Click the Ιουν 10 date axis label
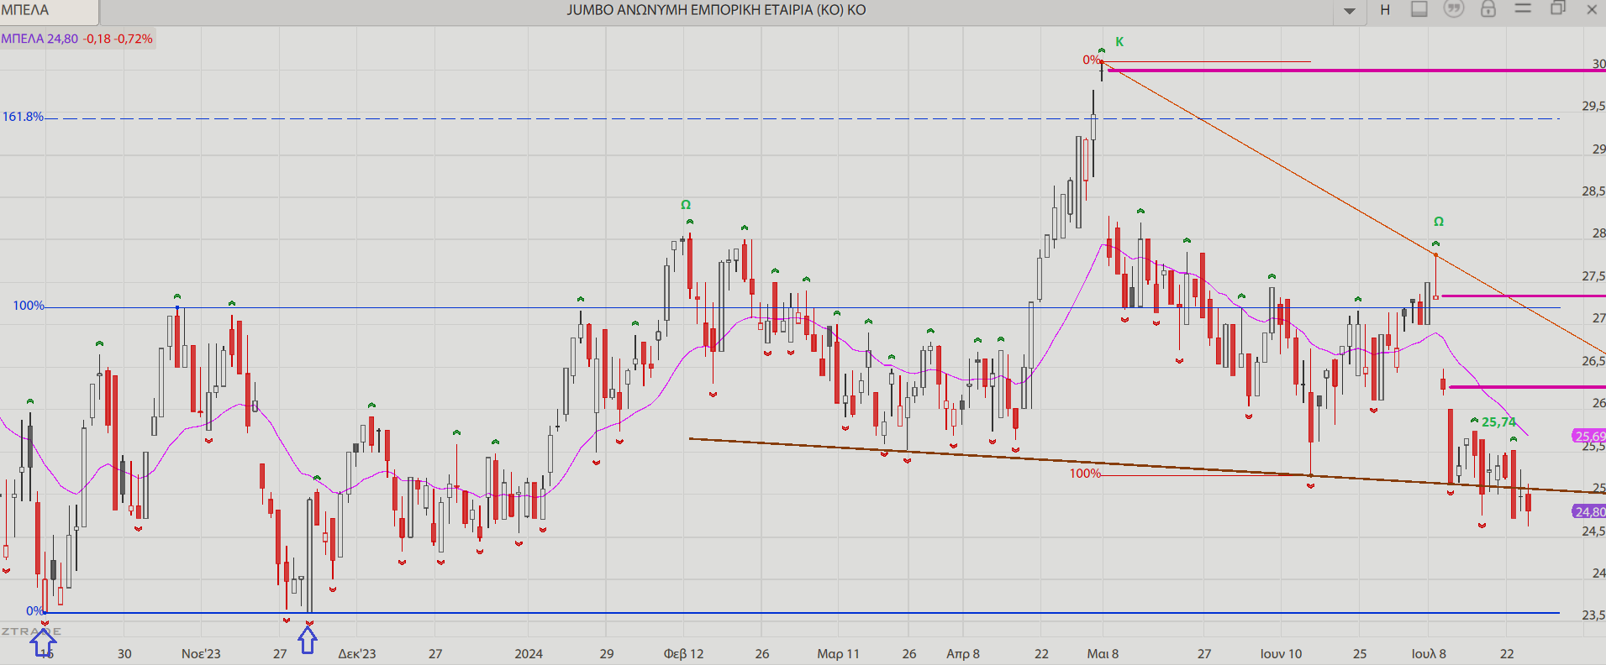This screenshot has height=665, width=1606. pyautogui.click(x=1281, y=653)
